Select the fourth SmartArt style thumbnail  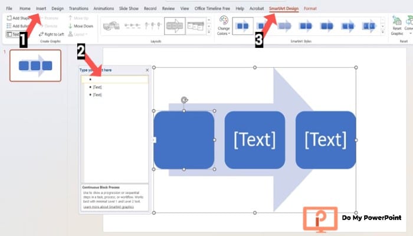306,26
